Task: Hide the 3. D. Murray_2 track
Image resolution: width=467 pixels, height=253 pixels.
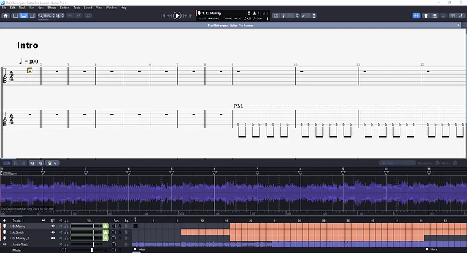Action: [x=53, y=238]
